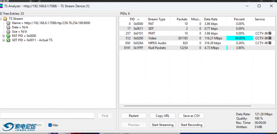Click the search text field beside Find

47,116
